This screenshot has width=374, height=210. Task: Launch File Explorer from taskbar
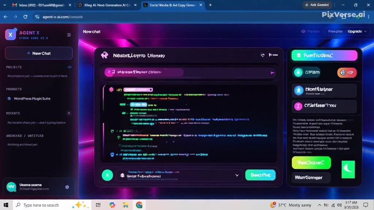point(126,205)
